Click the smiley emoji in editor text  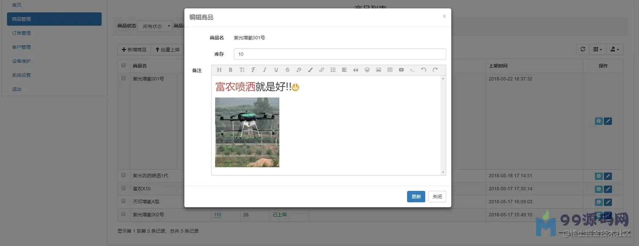295,87
